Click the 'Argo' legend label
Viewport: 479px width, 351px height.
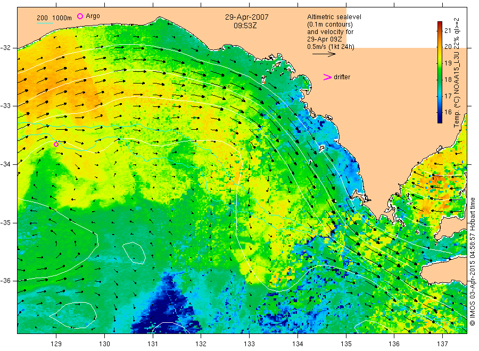tap(93, 16)
